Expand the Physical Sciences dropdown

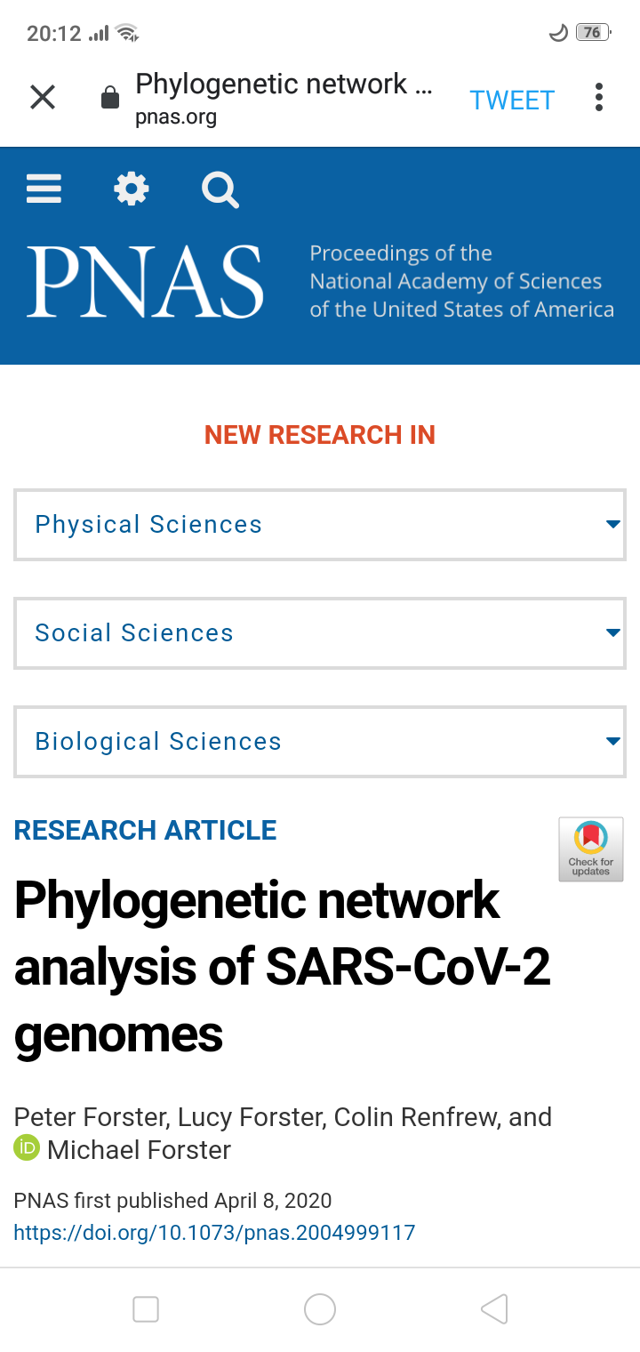coord(320,525)
